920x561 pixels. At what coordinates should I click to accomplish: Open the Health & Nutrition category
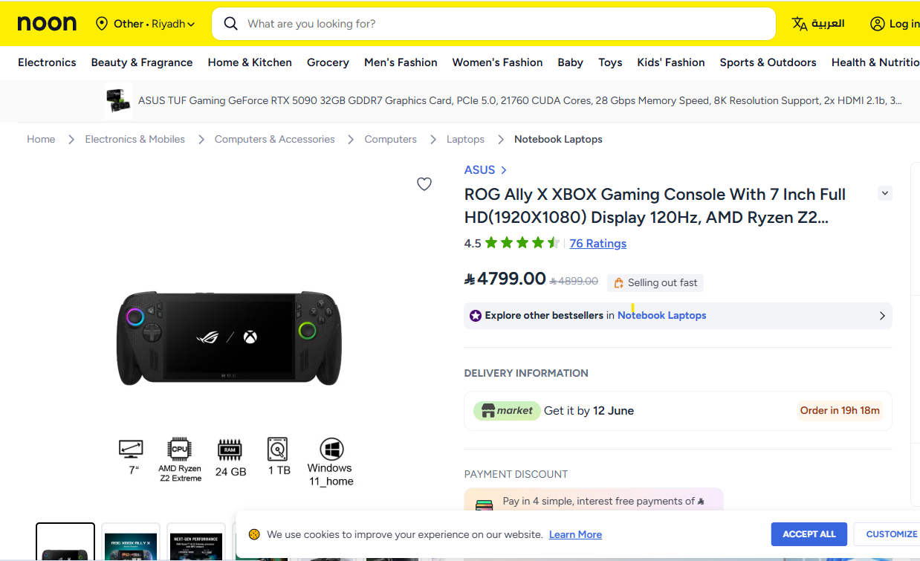(x=875, y=62)
